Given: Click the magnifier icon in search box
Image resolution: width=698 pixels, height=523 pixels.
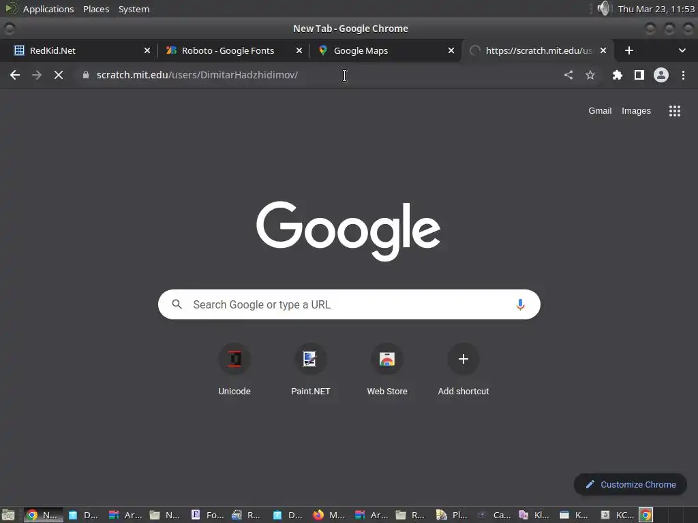Looking at the screenshot, I should pyautogui.click(x=177, y=304).
